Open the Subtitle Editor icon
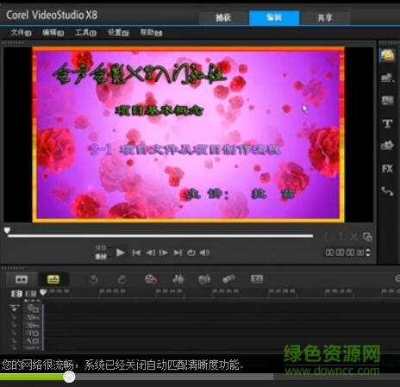The image size is (400, 387). (257, 279)
